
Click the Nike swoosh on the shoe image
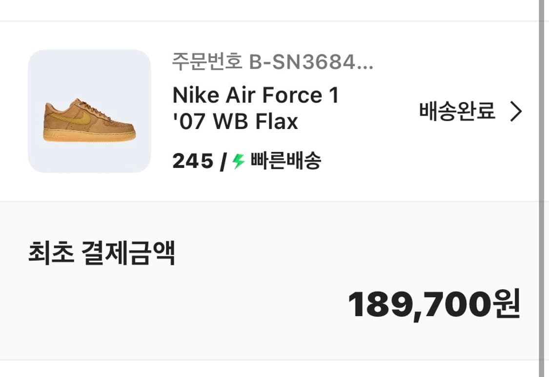[78, 117]
